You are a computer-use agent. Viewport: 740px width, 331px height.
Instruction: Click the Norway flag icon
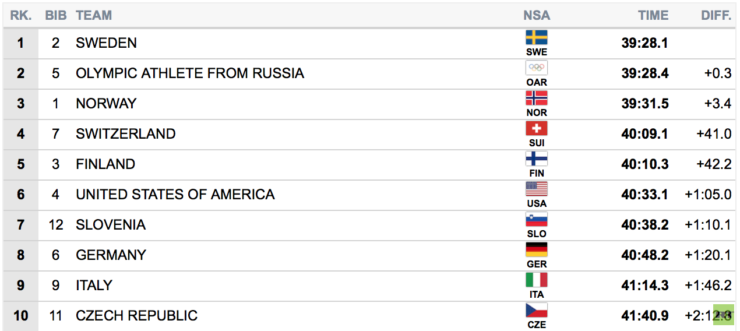(x=537, y=98)
